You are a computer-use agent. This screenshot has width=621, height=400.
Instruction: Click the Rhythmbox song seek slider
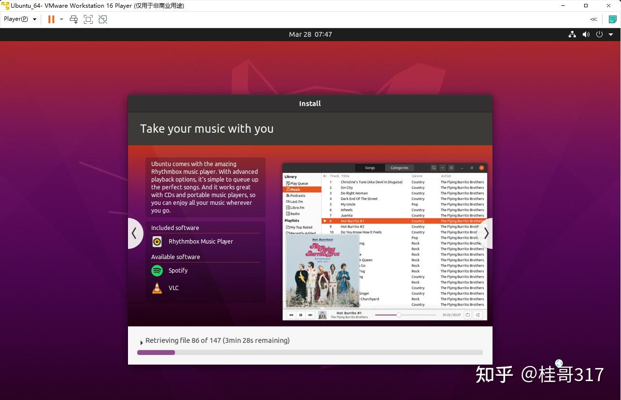[x=406, y=315]
